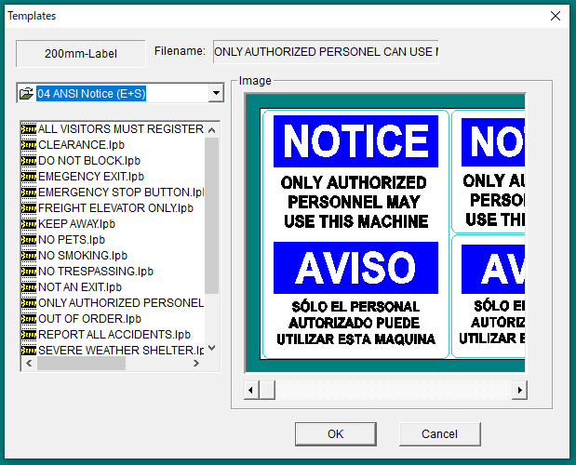Click the open folder icon in category combo box
576x465 pixels.
27,94
